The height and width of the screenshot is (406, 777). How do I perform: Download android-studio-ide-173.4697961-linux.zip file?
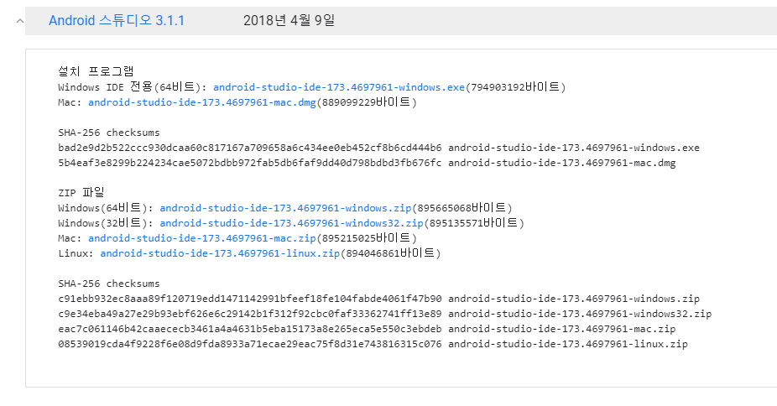click(220, 253)
